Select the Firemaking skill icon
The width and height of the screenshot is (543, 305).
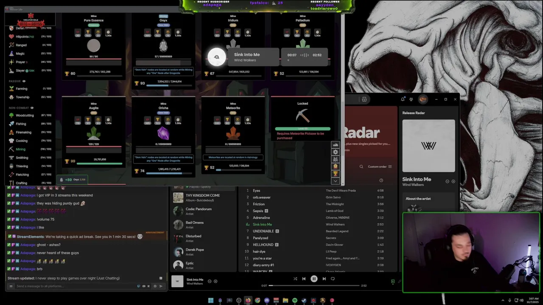pos(11,132)
